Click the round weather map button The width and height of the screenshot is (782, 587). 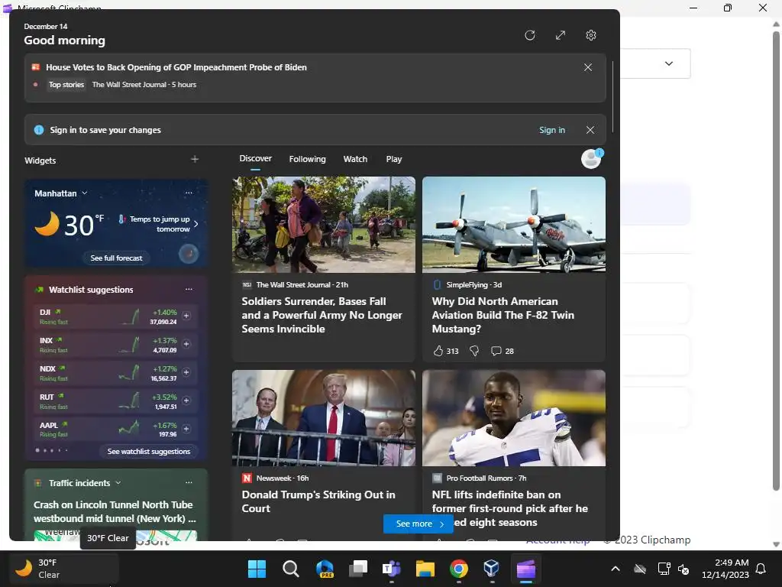[x=189, y=254]
